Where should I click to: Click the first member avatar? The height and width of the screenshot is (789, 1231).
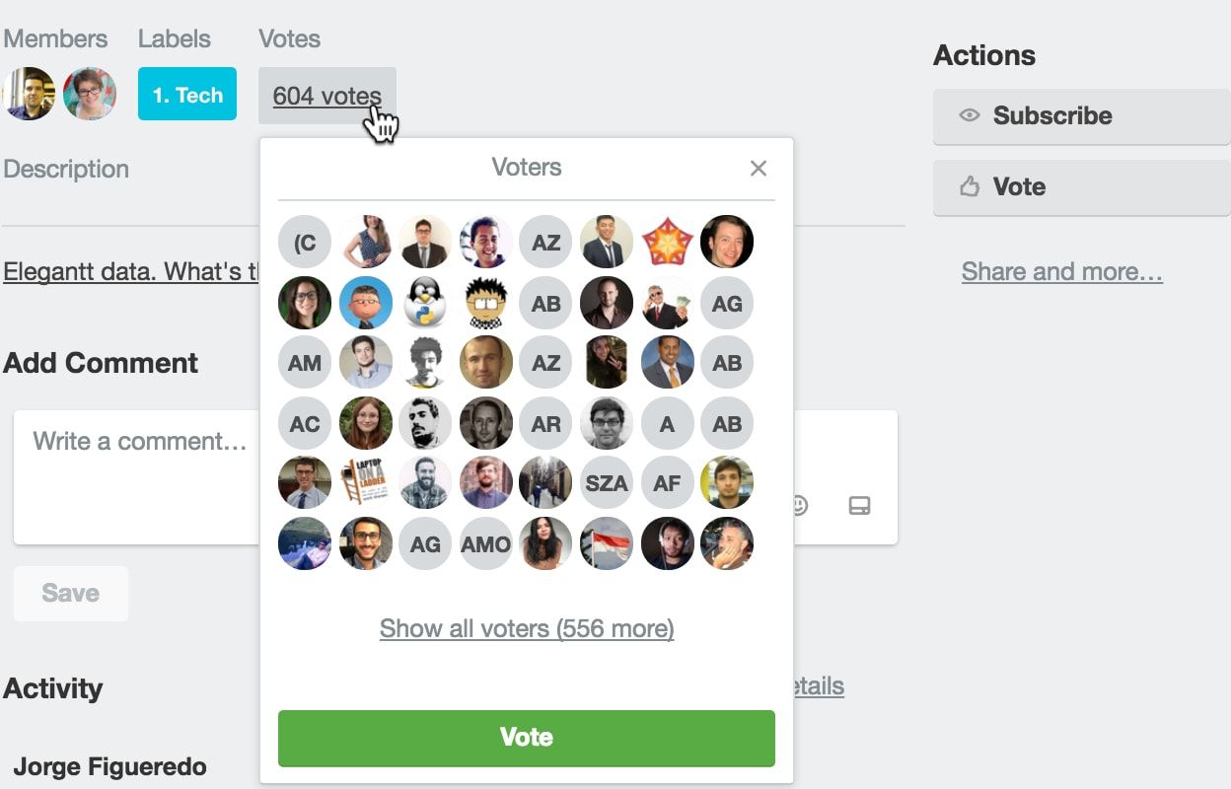tap(29, 94)
